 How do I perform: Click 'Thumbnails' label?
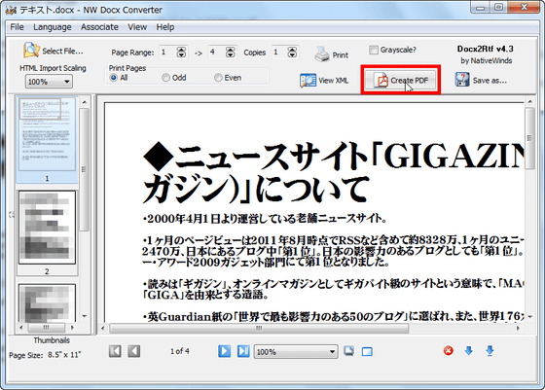(52, 340)
